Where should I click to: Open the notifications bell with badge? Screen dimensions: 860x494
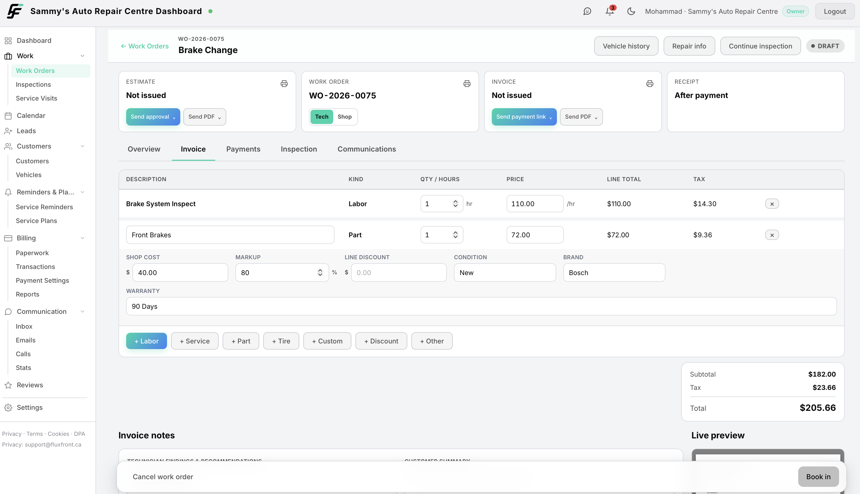(610, 11)
